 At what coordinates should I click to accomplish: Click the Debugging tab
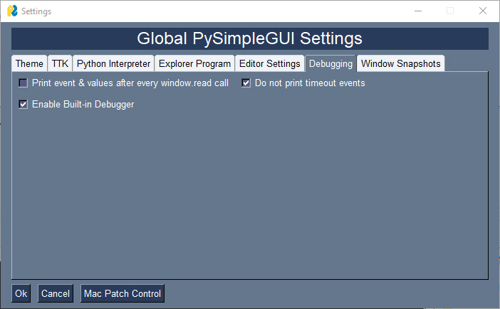(330, 63)
